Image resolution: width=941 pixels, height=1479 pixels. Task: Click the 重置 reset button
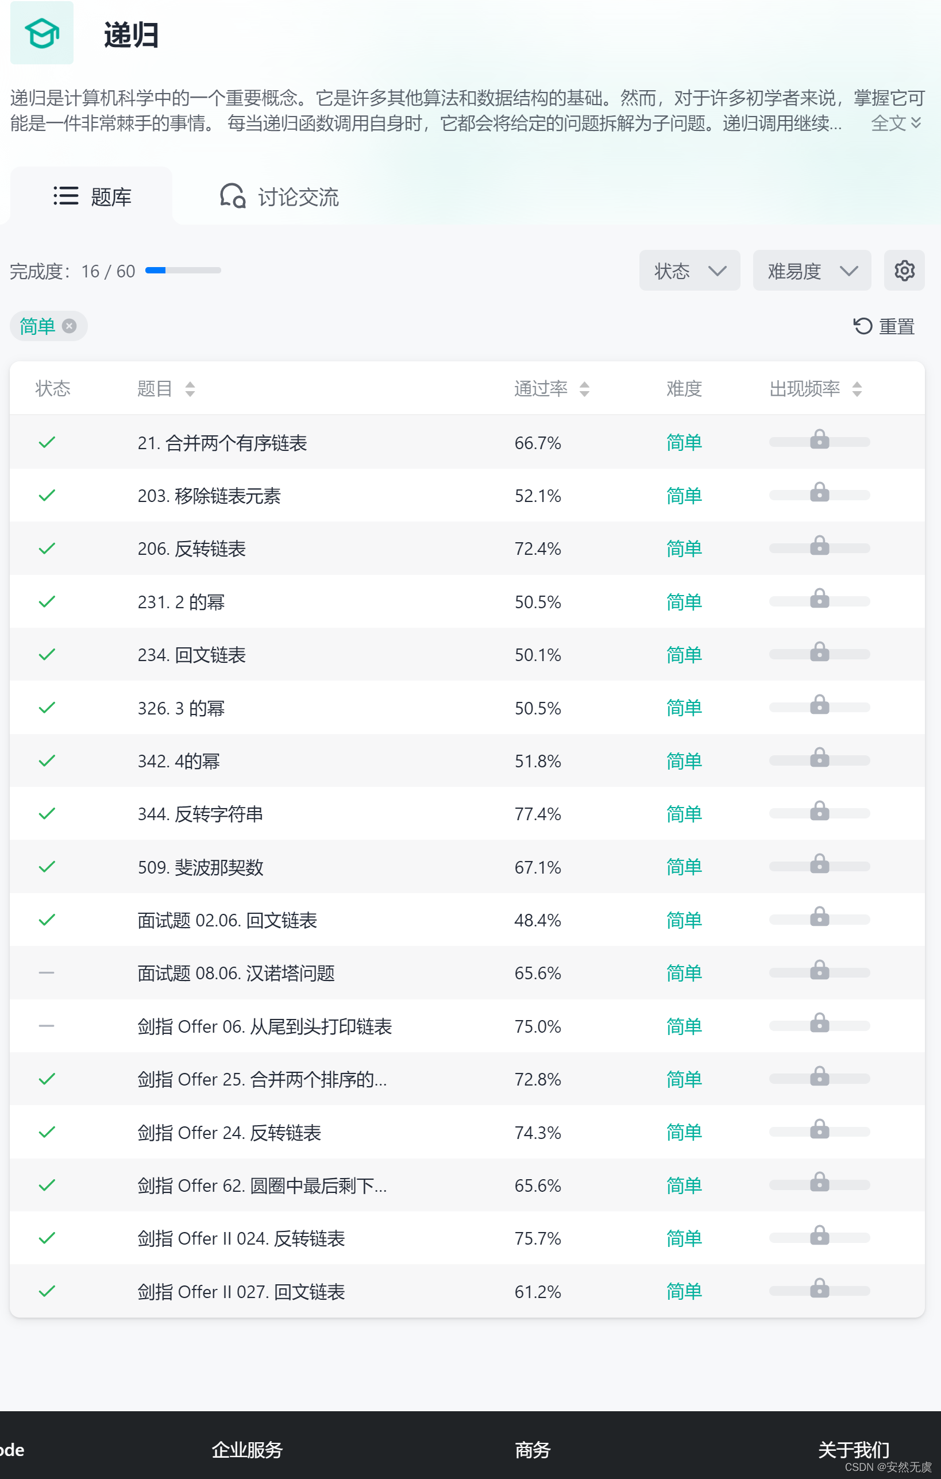click(884, 326)
